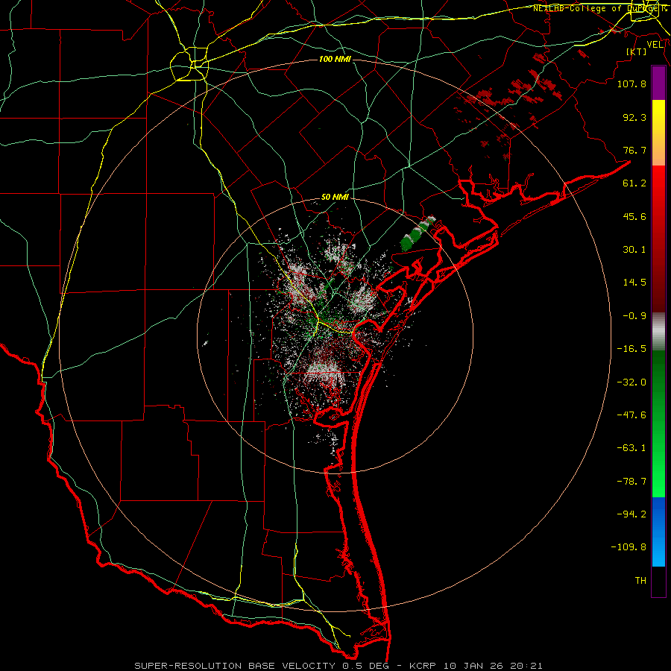Click the -63.1 velocity legend value
Viewport: 671px width, 671px height.
631,448
